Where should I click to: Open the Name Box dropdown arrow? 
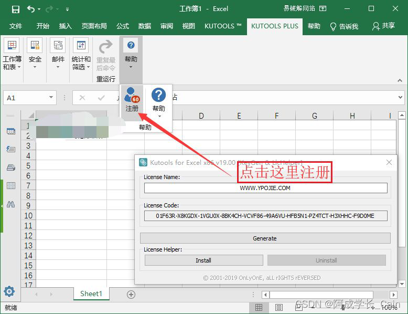point(51,98)
